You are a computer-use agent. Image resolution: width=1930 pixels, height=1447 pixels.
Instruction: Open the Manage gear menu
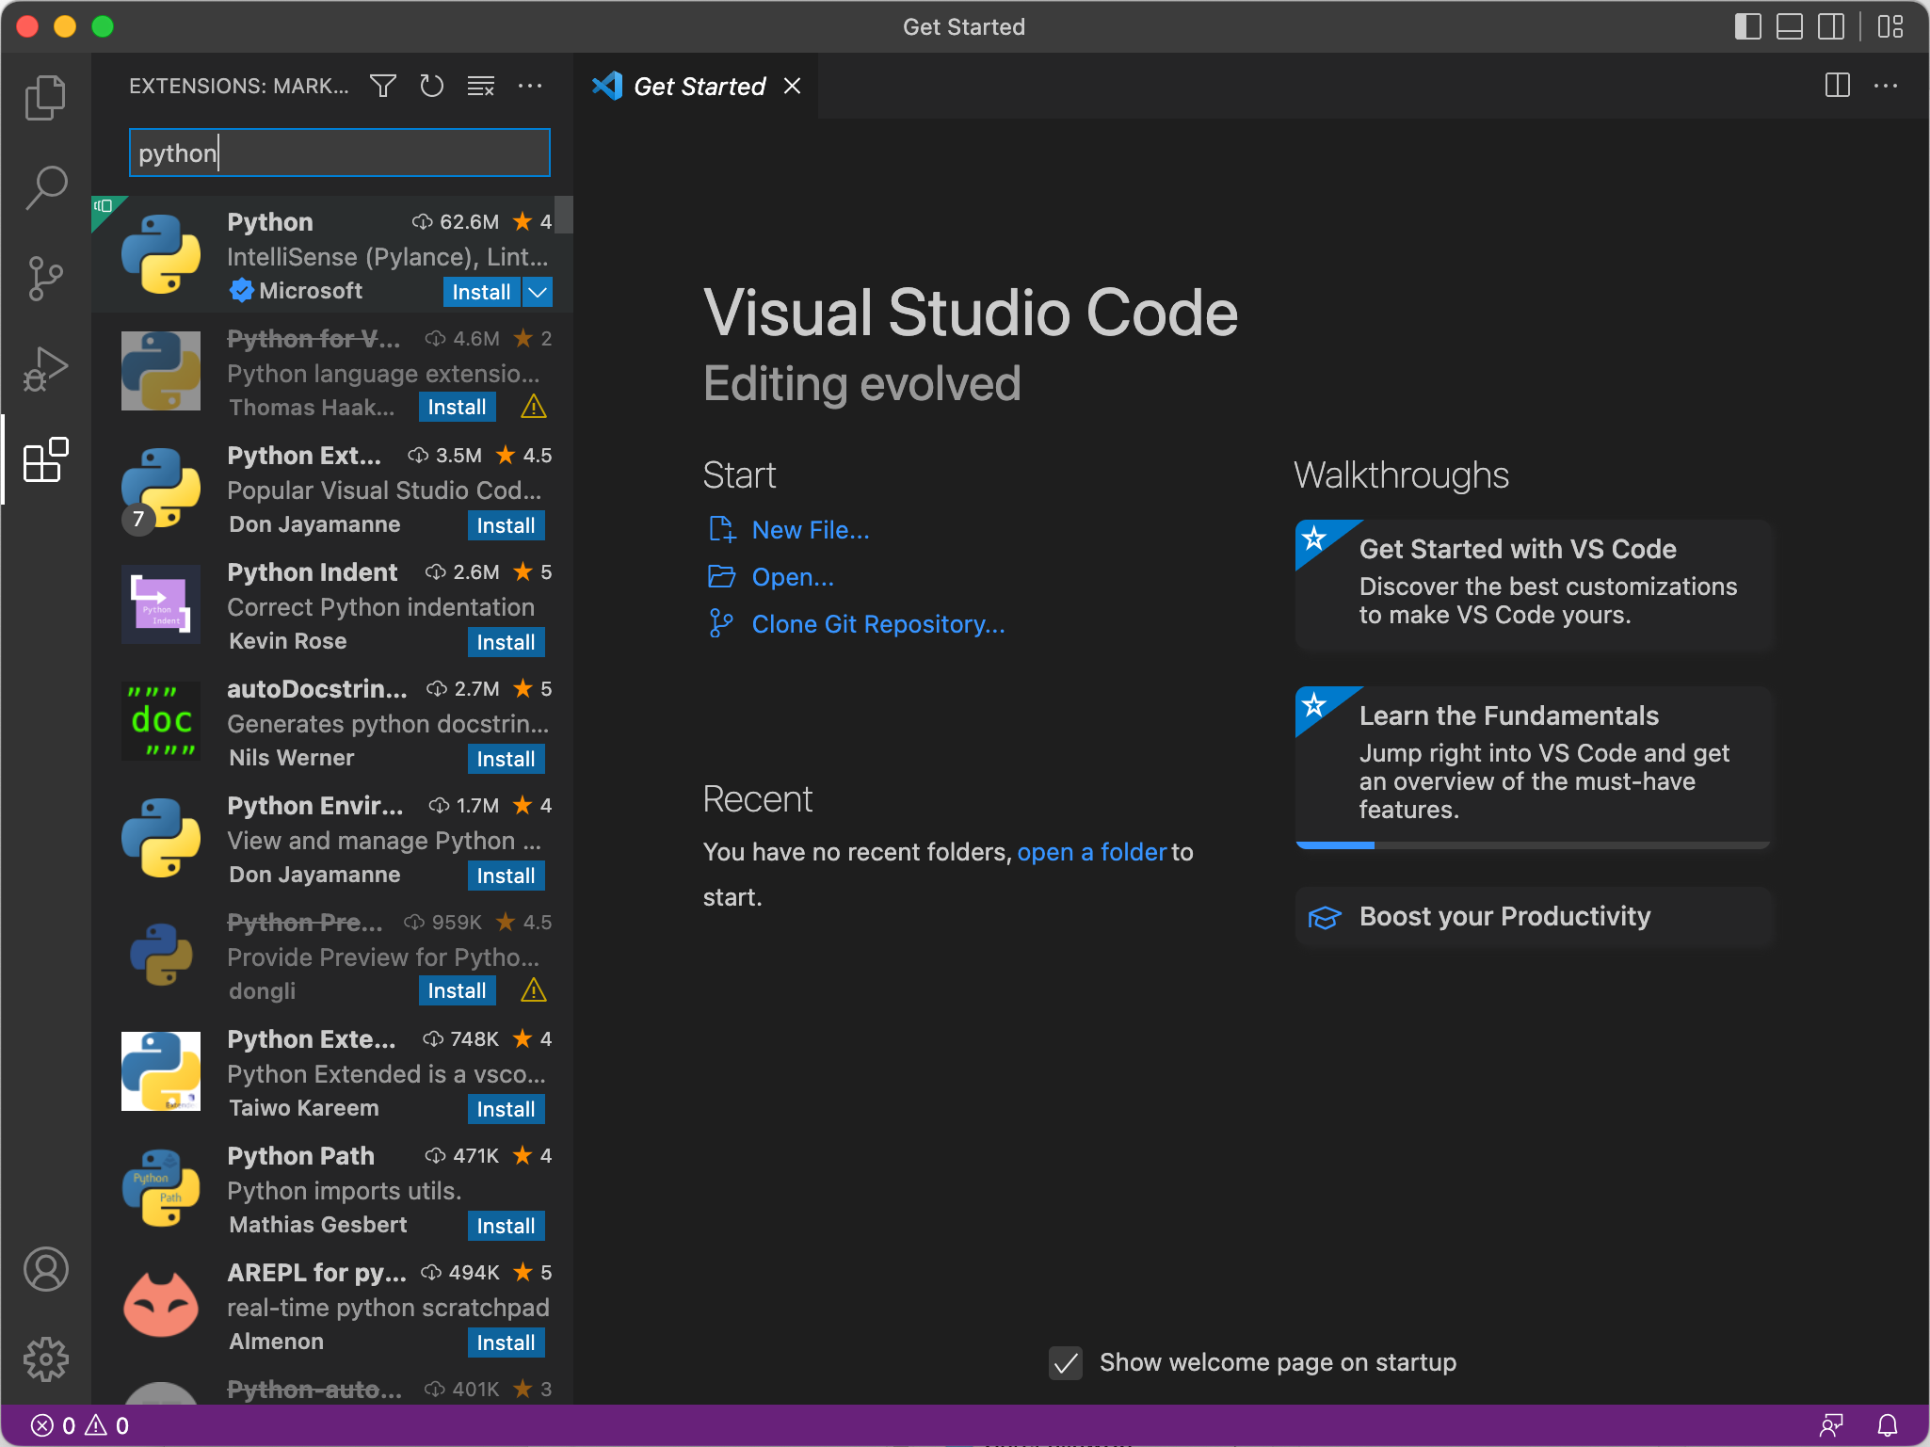pos(45,1359)
